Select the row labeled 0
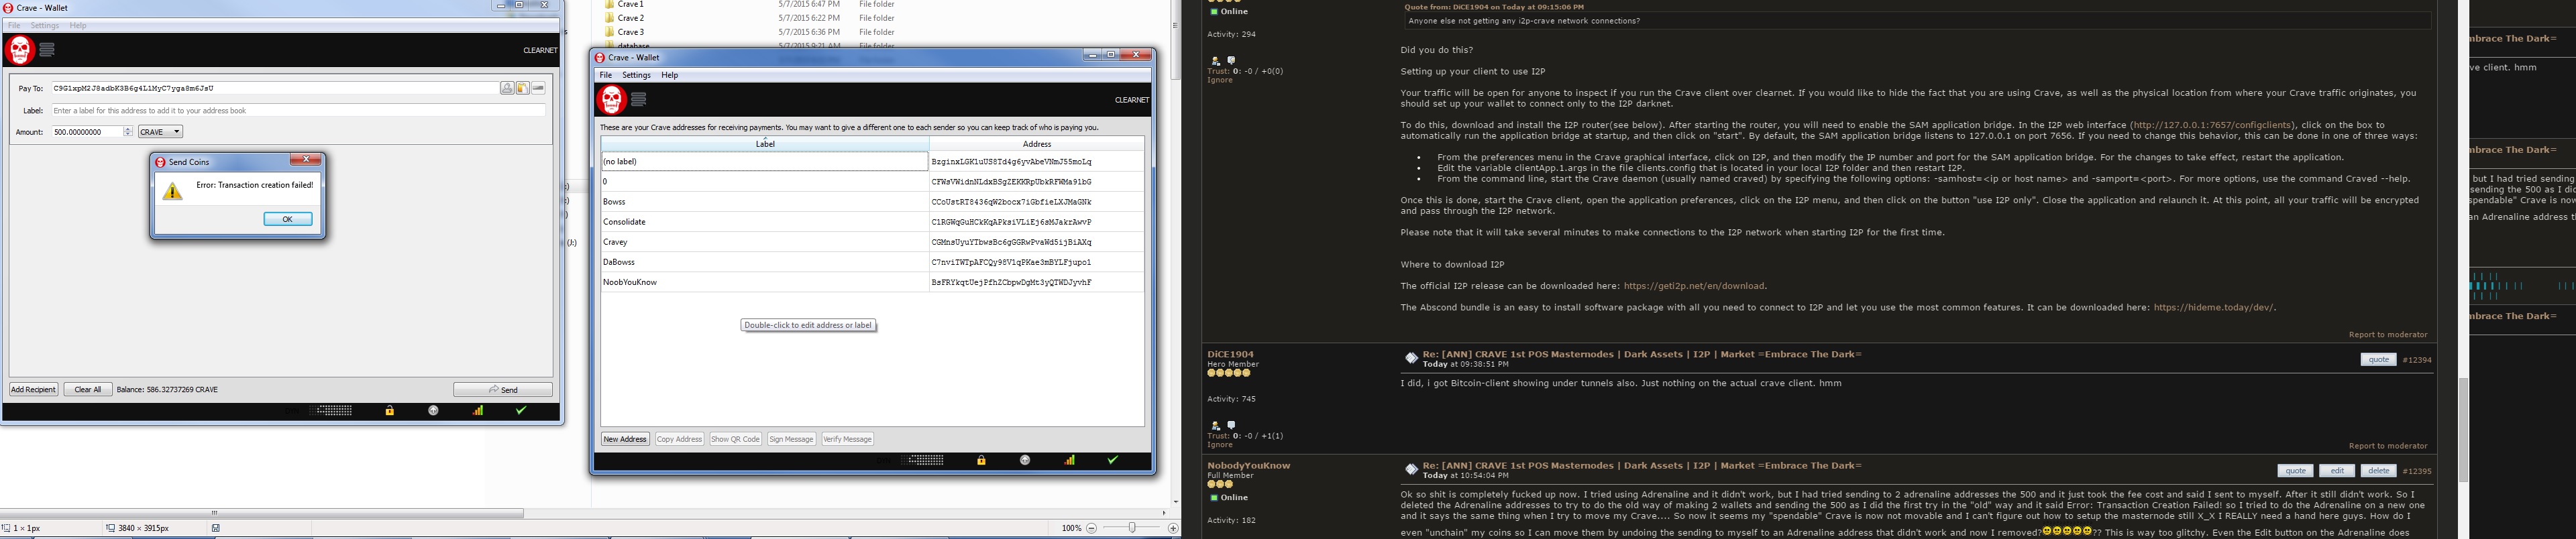Screen dimensions: 2576x539 point(872,182)
